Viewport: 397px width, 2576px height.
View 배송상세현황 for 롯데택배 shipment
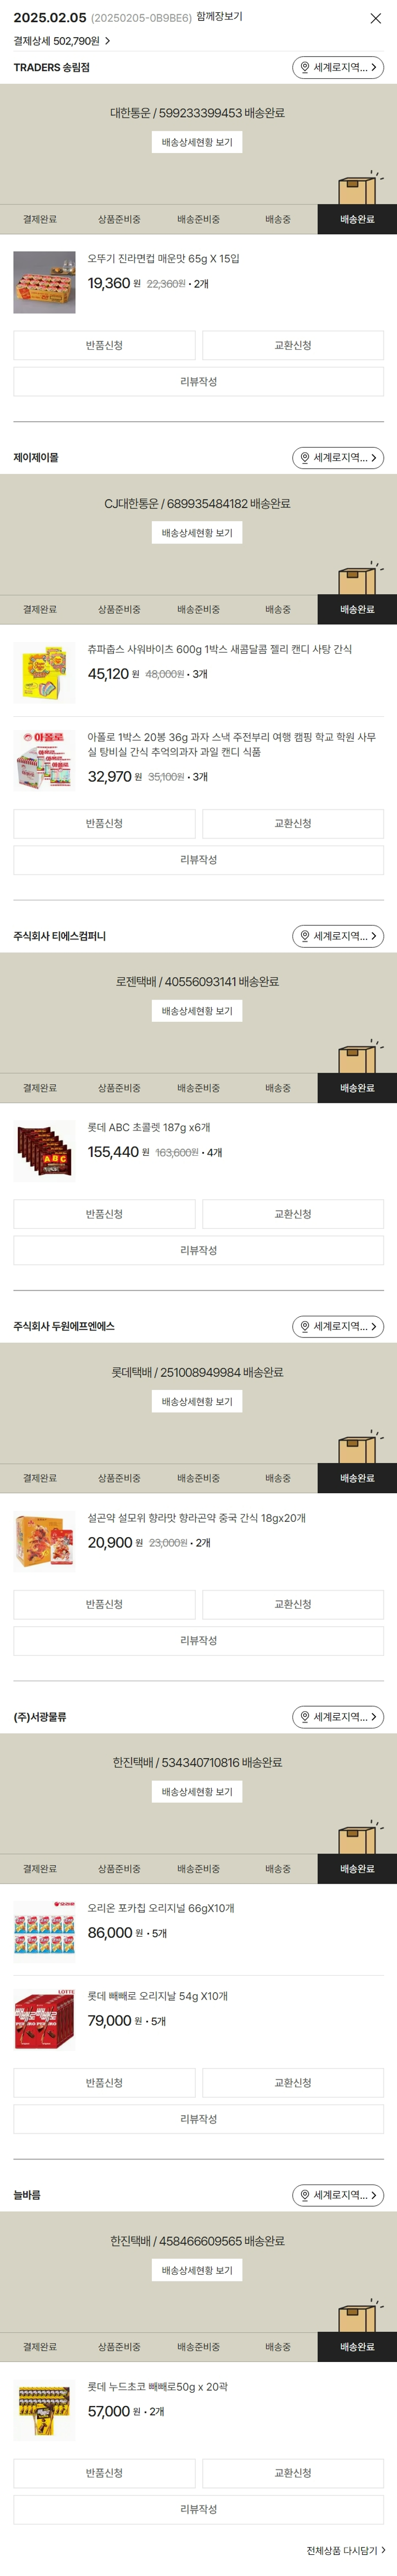(x=197, y=1402)
